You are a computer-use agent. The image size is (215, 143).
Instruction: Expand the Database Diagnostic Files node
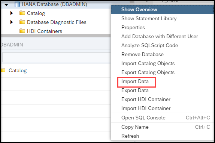coord(12,22)
